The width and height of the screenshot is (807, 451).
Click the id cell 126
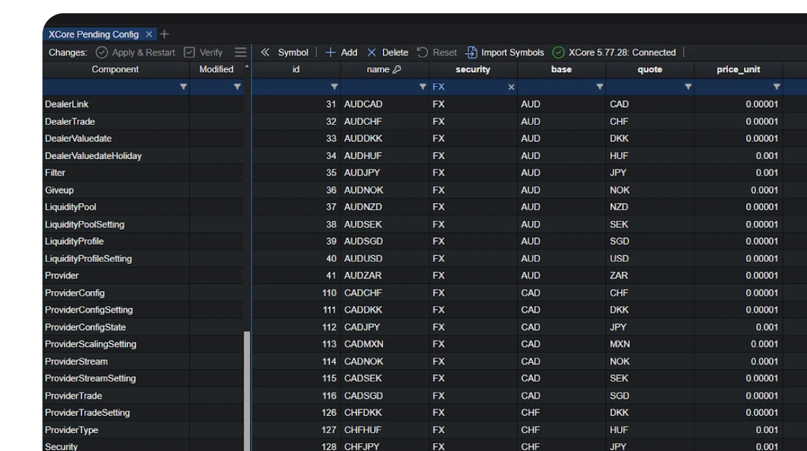click(x=296, y=413)
